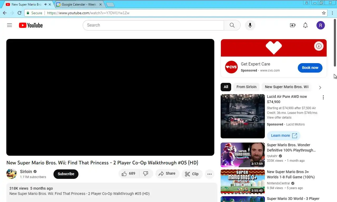Viewport: 337px width, 202px height.
Task: Open New Super Mario Bros 3+ thumbnail
Action: (243, 182)
